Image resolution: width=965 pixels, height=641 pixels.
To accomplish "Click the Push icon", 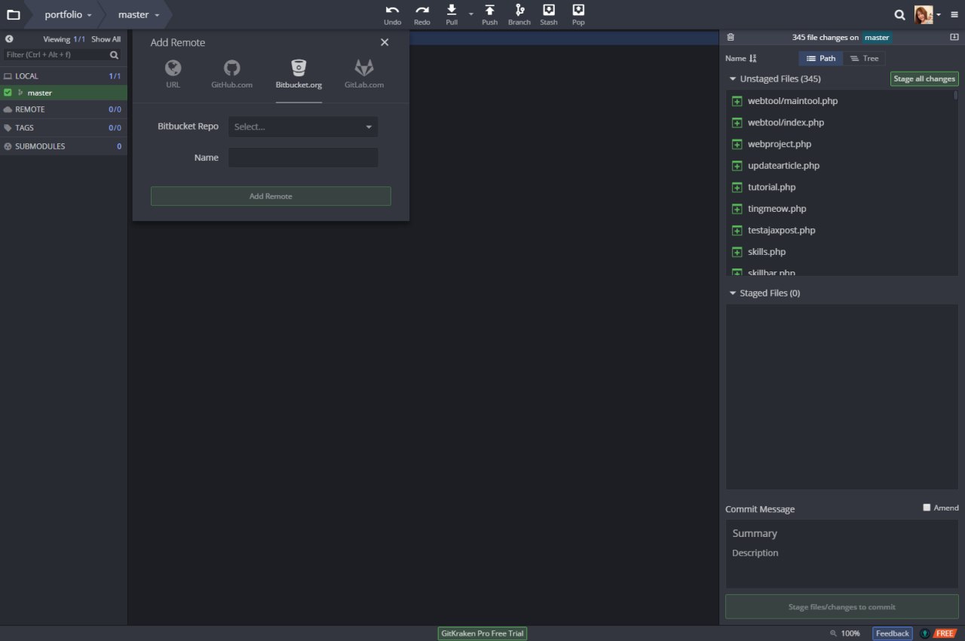I will pyautogui.click(x=489, y=11).
